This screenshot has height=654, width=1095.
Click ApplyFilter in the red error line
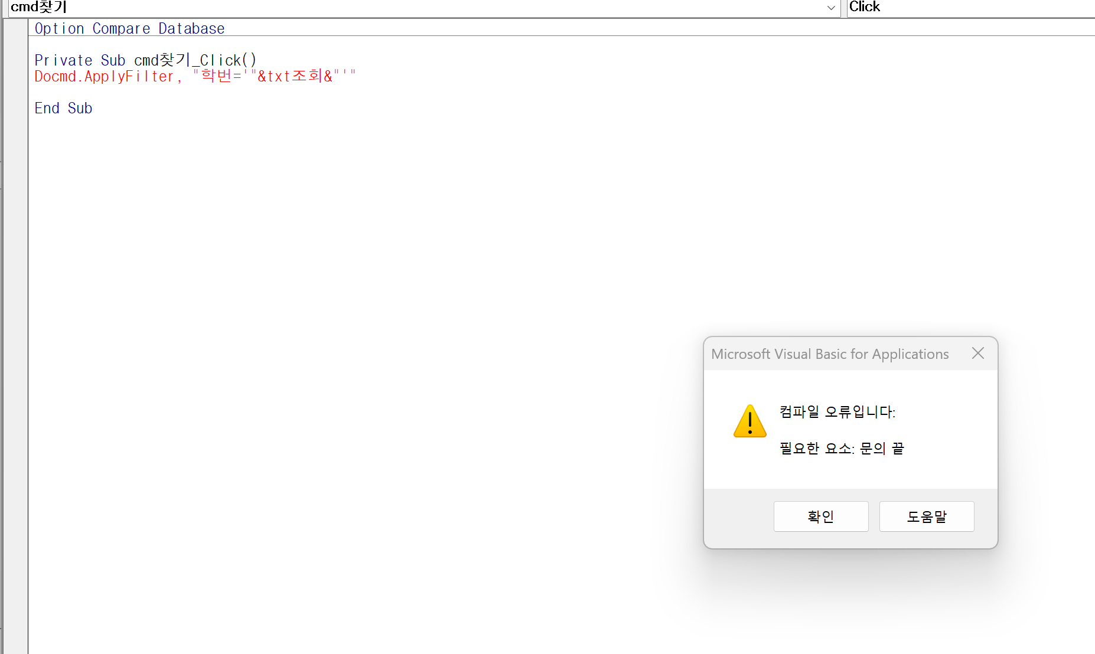tap(129, 77)
